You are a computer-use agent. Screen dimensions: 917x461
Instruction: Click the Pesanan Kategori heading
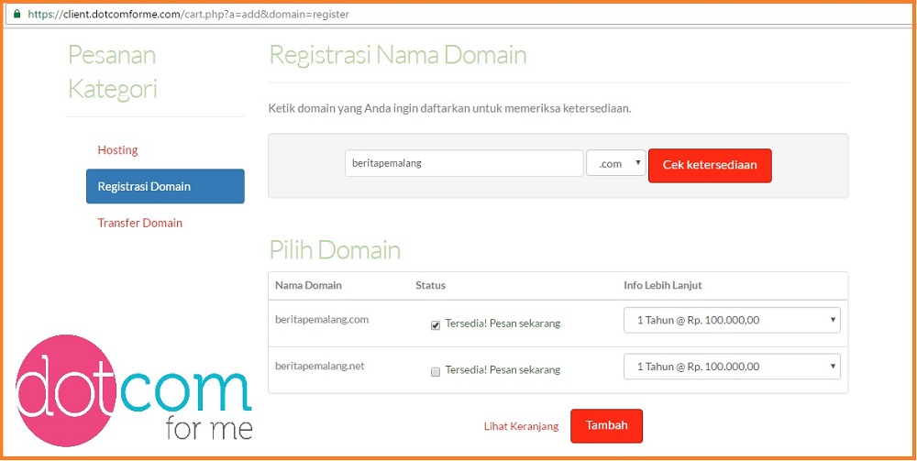(112, 71)
